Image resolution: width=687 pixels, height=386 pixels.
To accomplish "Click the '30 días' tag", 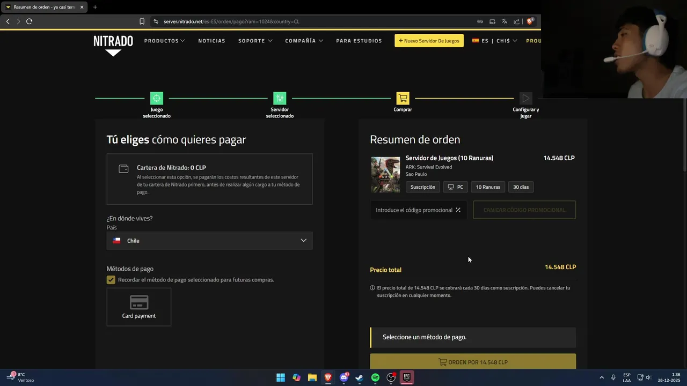I will [x=521, y=187].
